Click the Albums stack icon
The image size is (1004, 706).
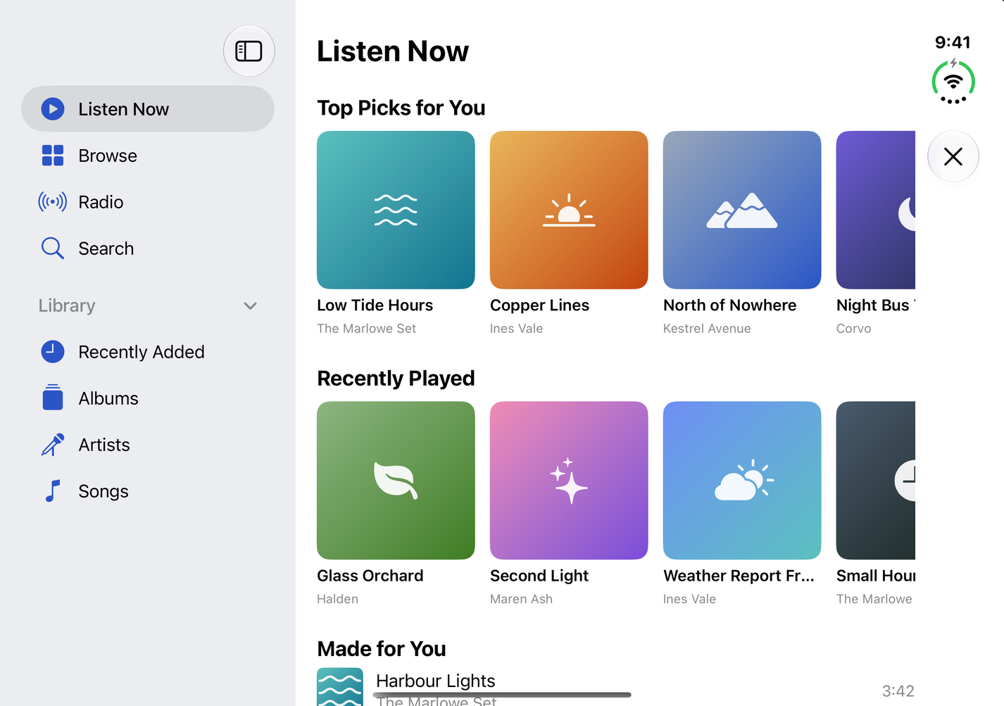(53, 398)
